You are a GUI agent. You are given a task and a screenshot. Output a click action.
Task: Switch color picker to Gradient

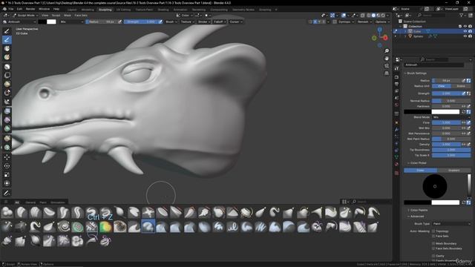click(x=453, y=171)
